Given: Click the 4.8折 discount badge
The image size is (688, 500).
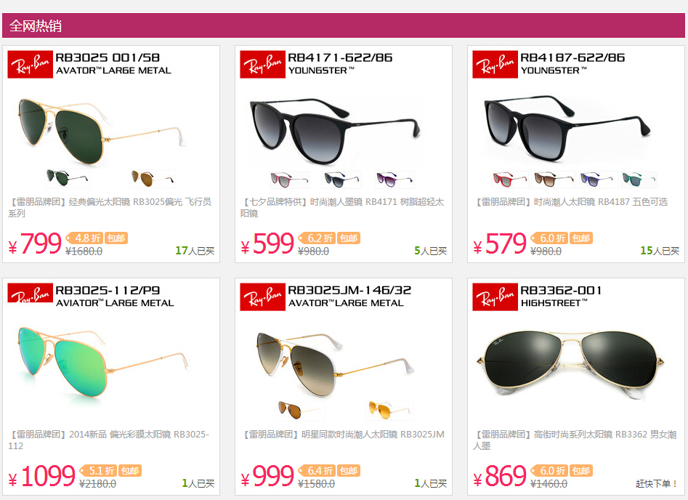Looking at the screenshot, I should coord(84,238).
